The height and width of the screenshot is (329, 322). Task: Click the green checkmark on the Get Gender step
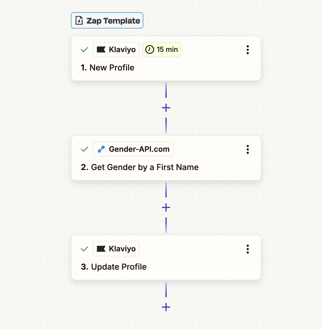click(84, 149)
